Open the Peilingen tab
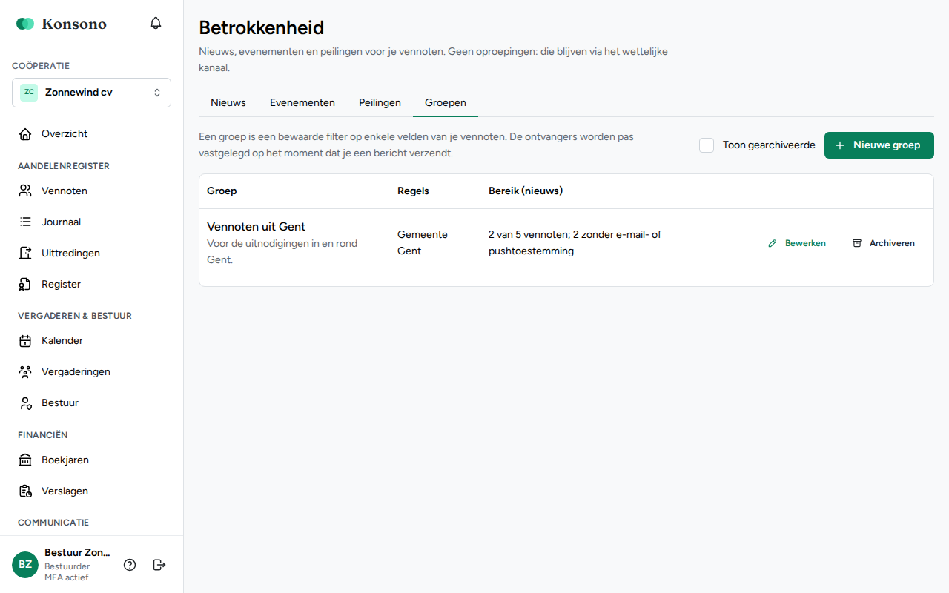The width and height of the screenshot is (949, 593). coord(380,103)
